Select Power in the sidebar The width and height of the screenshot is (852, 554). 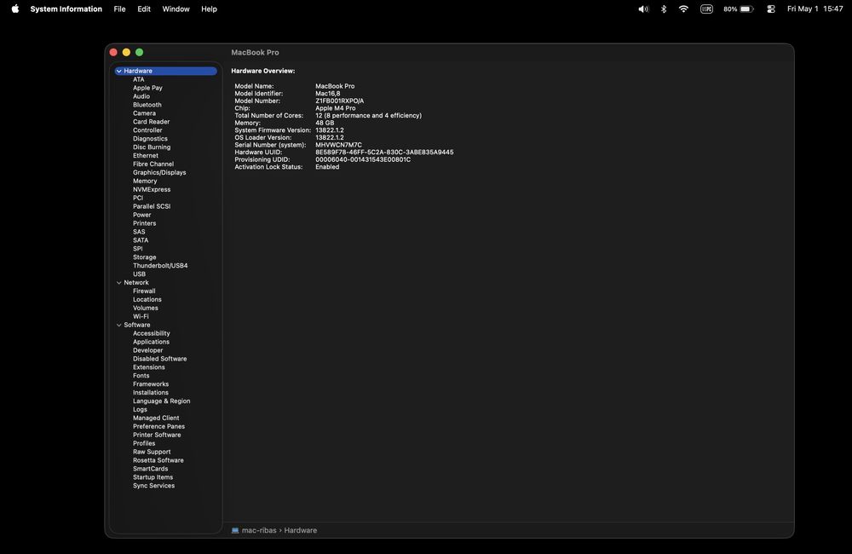click(x=141, y=215)
